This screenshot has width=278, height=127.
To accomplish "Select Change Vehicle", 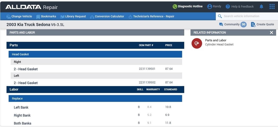I will pyautogui.click(x=22, y=16).
